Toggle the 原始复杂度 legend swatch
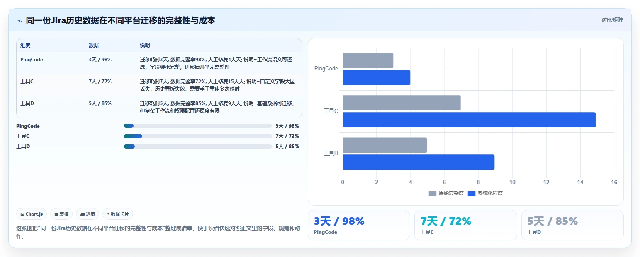This screenshot has height=257, width=640. (x=433, y=193)
